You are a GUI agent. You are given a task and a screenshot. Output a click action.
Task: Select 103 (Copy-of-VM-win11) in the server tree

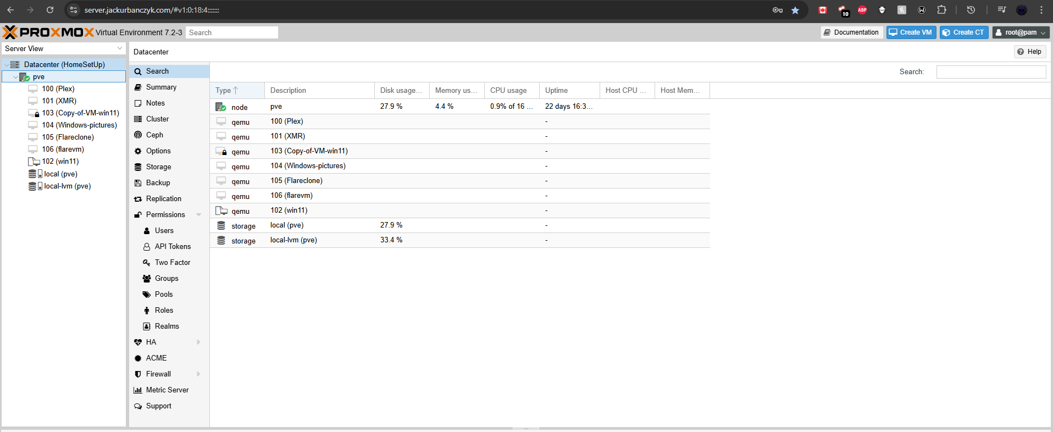click(80, 113)
